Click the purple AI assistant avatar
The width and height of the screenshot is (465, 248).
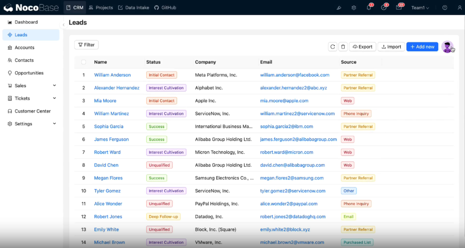(x=447, y=47)
